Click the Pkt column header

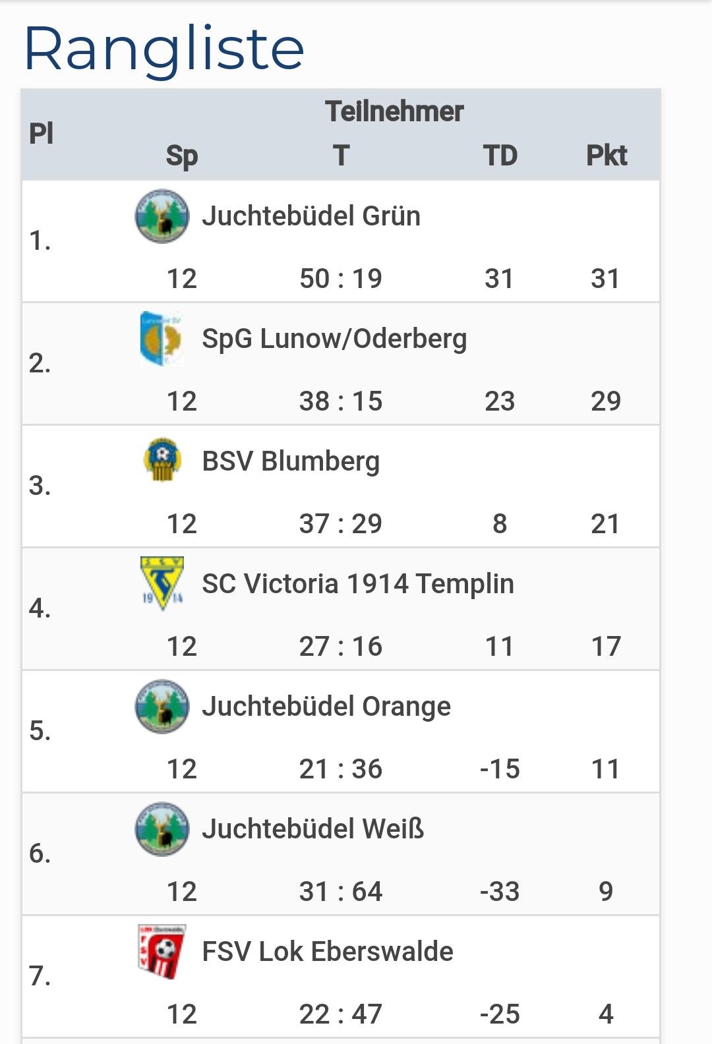point(606,156)
